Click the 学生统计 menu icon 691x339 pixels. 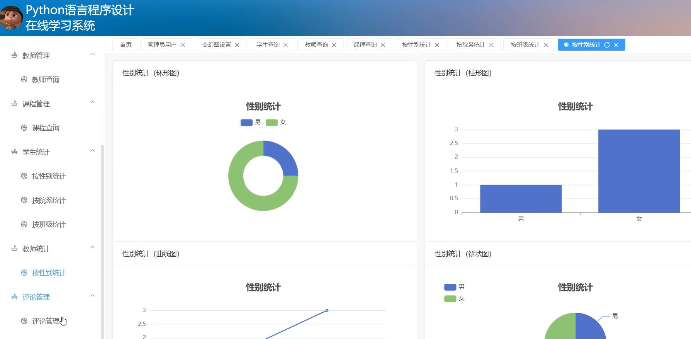[x=14, y=152]
